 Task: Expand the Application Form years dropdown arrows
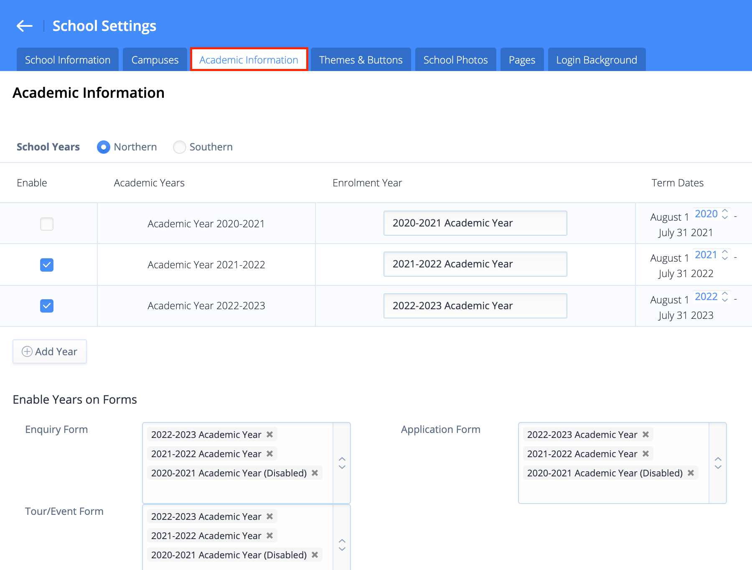[x=718, y=463]
